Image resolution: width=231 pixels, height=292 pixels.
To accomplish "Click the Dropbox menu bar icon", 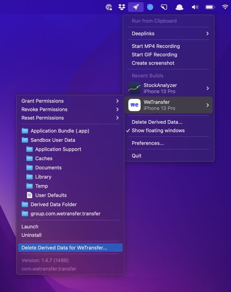I will [122, 7].
